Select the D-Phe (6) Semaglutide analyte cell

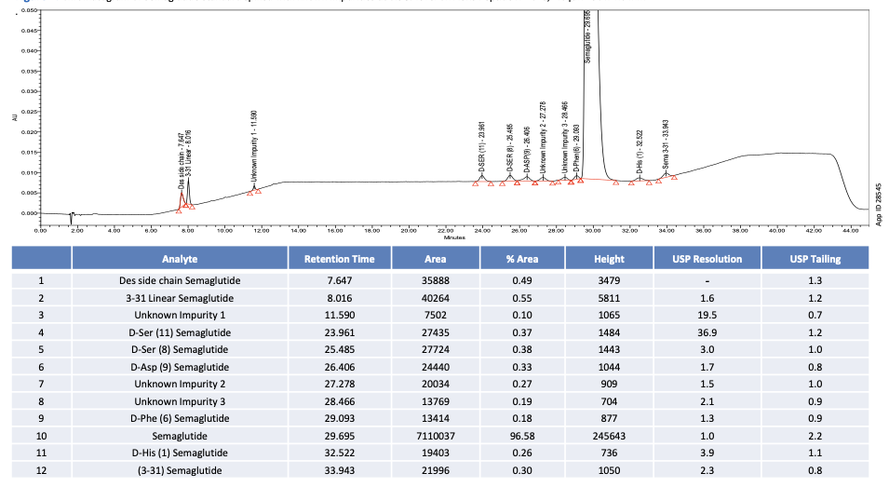click(180, 418)
